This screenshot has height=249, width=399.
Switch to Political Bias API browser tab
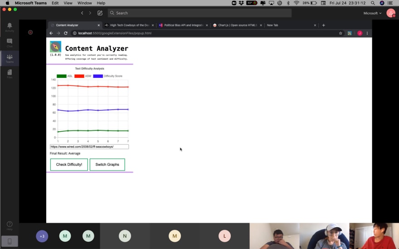(x=183, y=25)
